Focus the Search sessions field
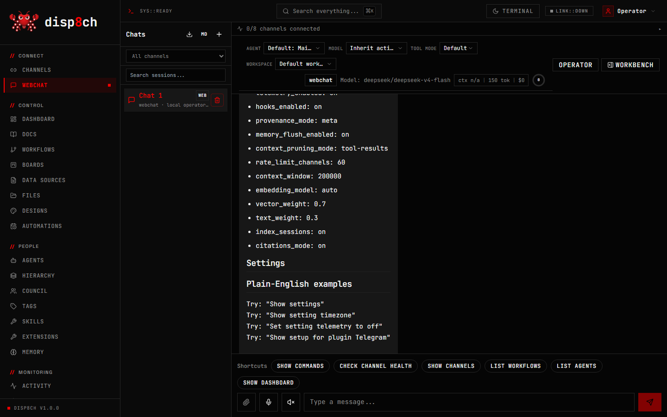The height and width of the screenshot is (417, 667). (176, 75)
